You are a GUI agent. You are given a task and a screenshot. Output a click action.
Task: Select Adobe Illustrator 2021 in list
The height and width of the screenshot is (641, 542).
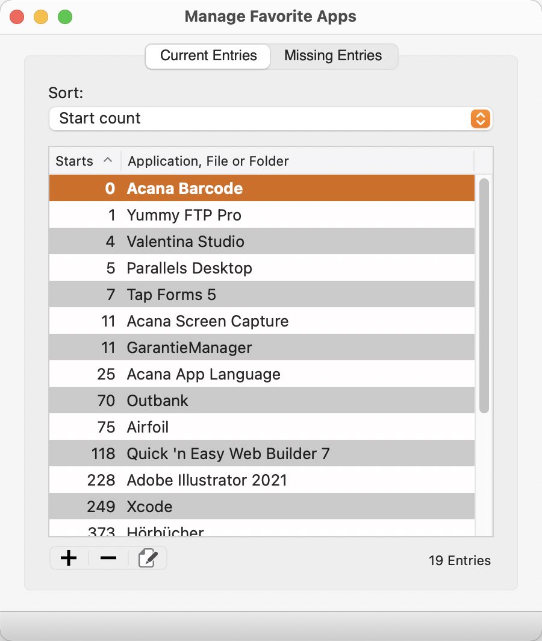click(207, 480)
